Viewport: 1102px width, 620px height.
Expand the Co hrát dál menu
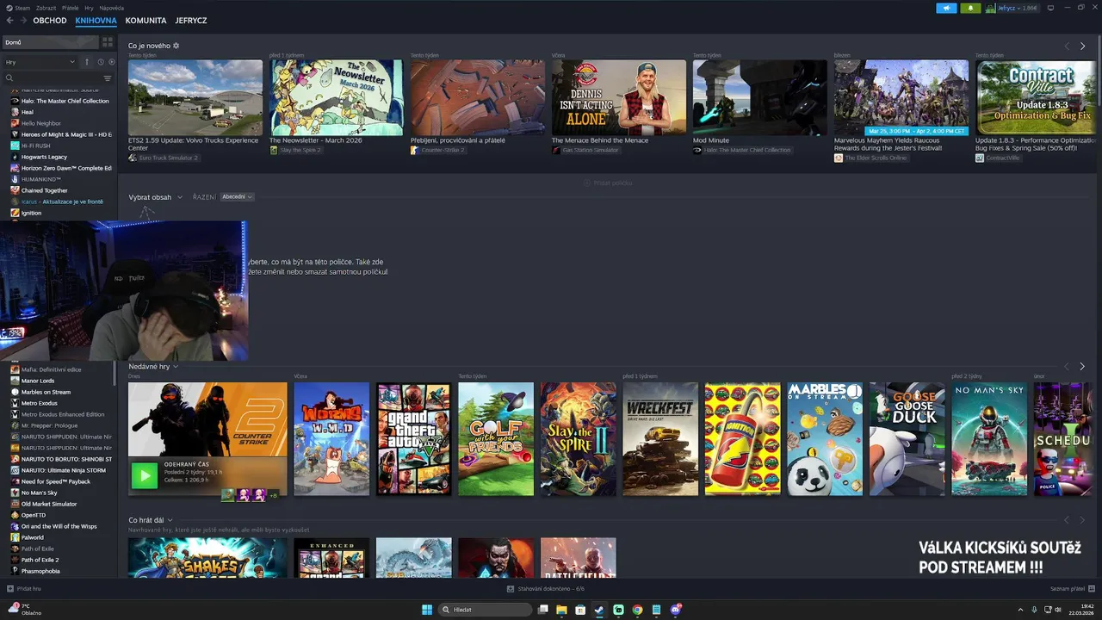[151, 520]
